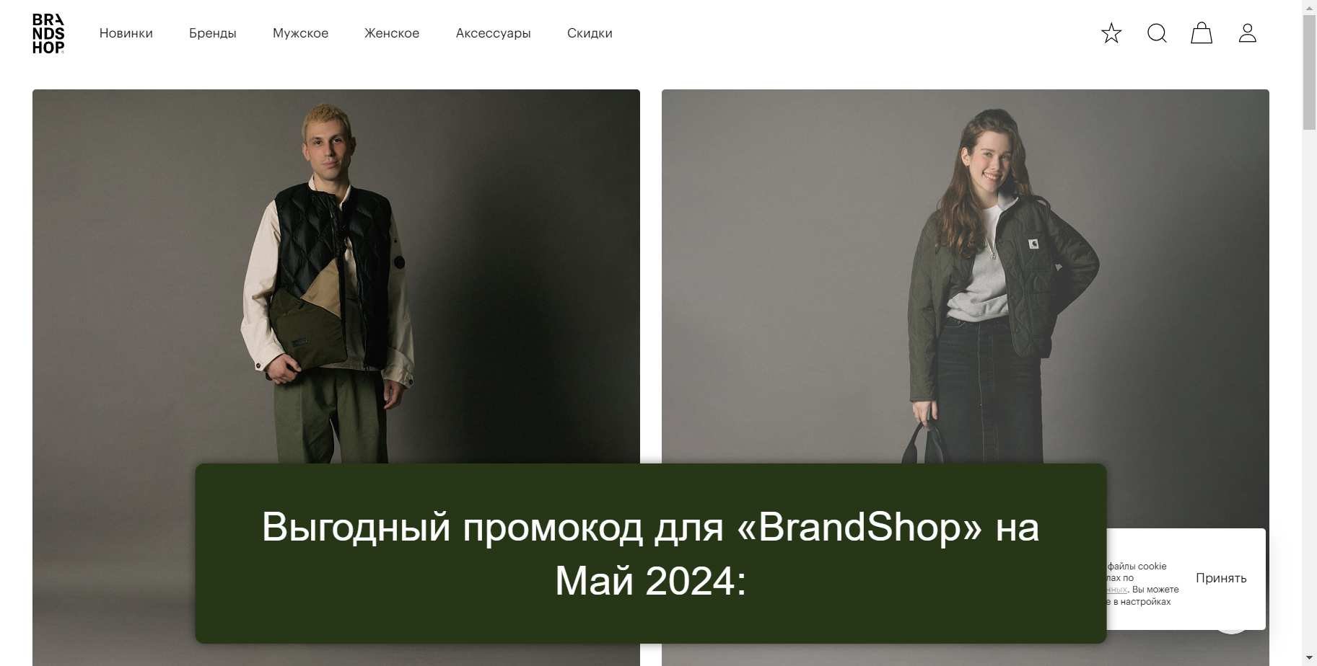The width and height of the screenshot is (1317, 666).
Task: Open the BRANDSHOP logo home link
Action: (x=48, y=33)
